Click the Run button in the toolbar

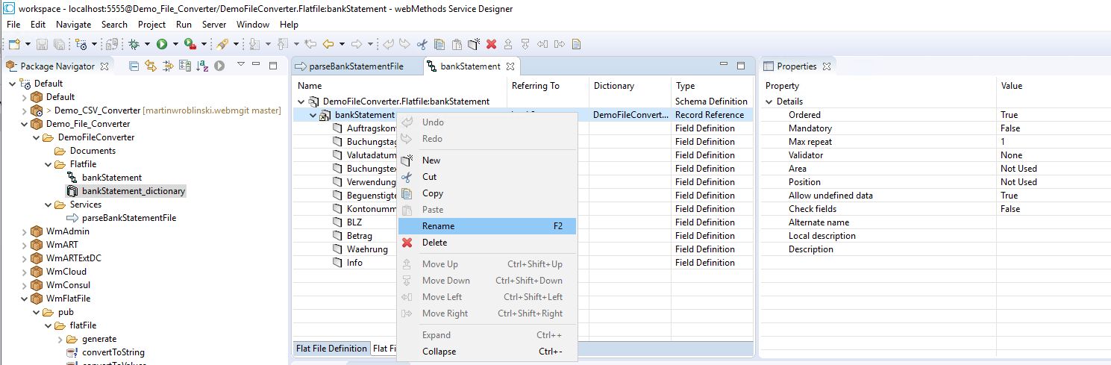tap(161, 44)
